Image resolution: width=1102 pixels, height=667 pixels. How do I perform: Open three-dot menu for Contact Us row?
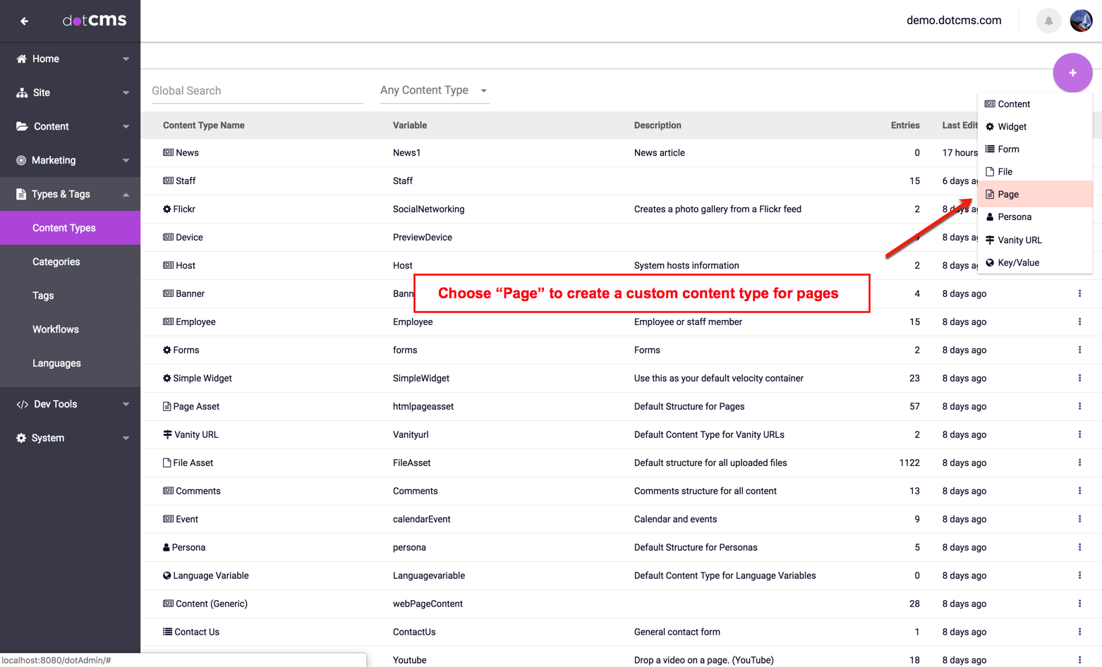tap(1079, 632)
